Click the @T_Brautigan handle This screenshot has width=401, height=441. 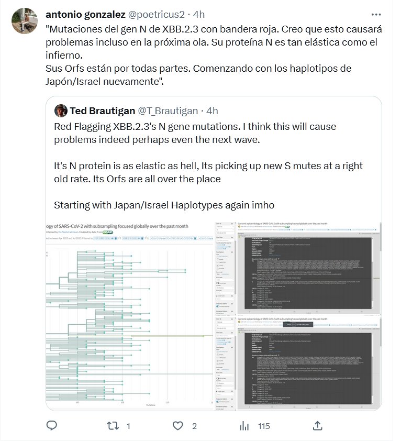[168, 111]
